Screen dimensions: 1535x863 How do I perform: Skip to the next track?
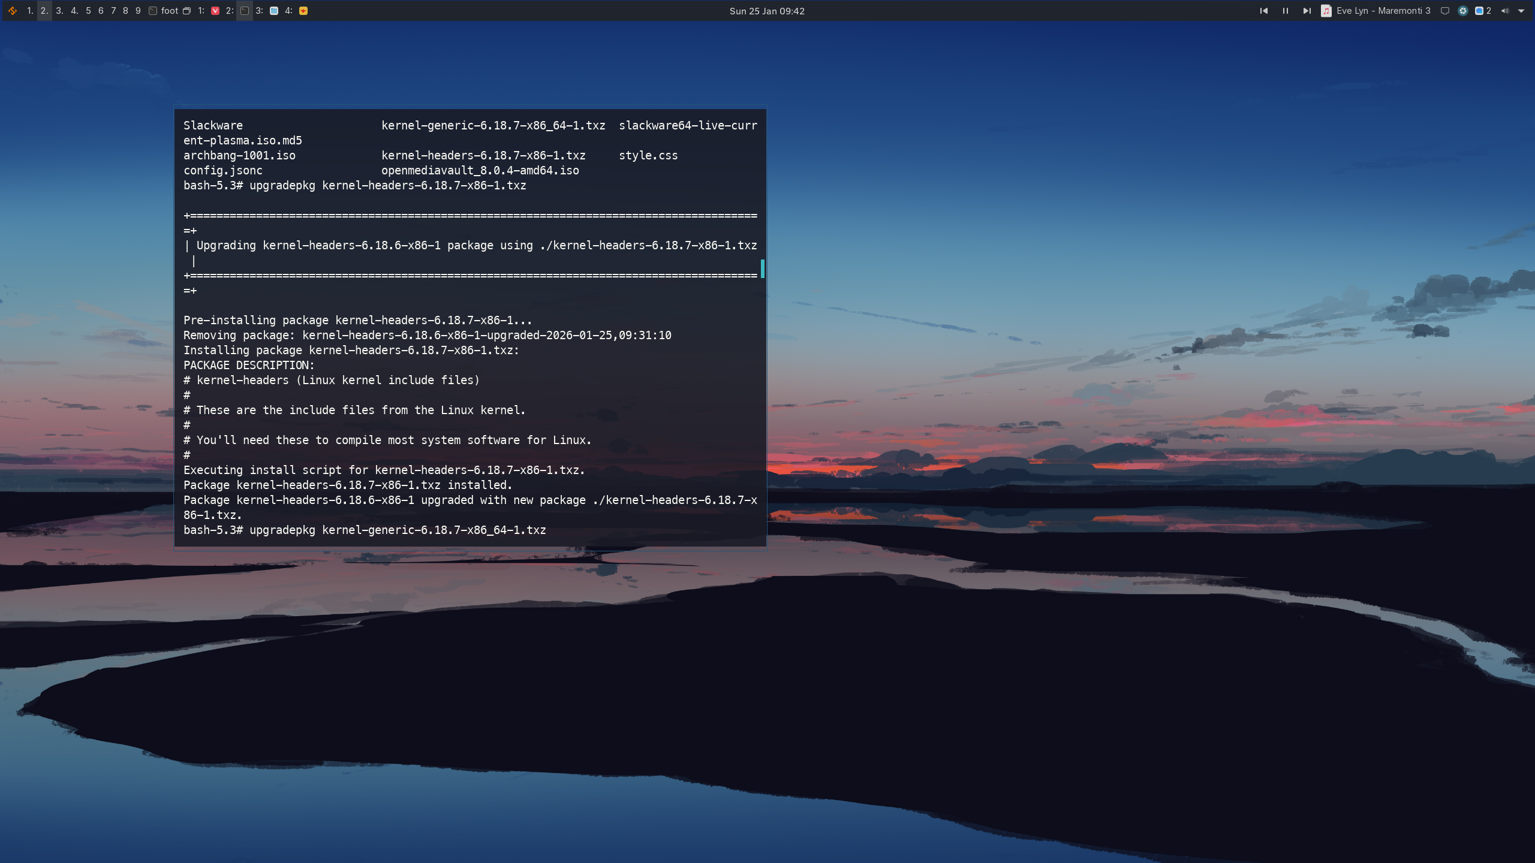1307,11
